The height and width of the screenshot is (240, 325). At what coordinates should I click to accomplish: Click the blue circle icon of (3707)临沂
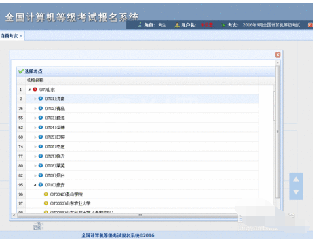[41, 156]
